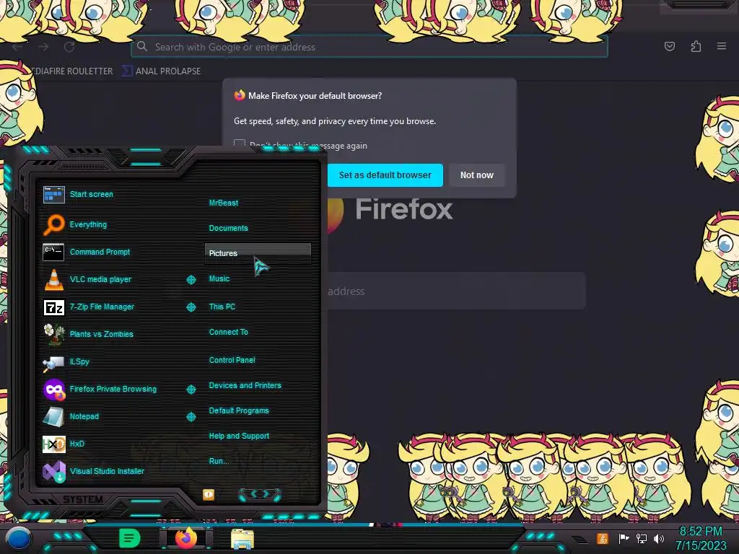
Task: Toggle All Programs arrows in start menu
Action: tap(260, 494)
